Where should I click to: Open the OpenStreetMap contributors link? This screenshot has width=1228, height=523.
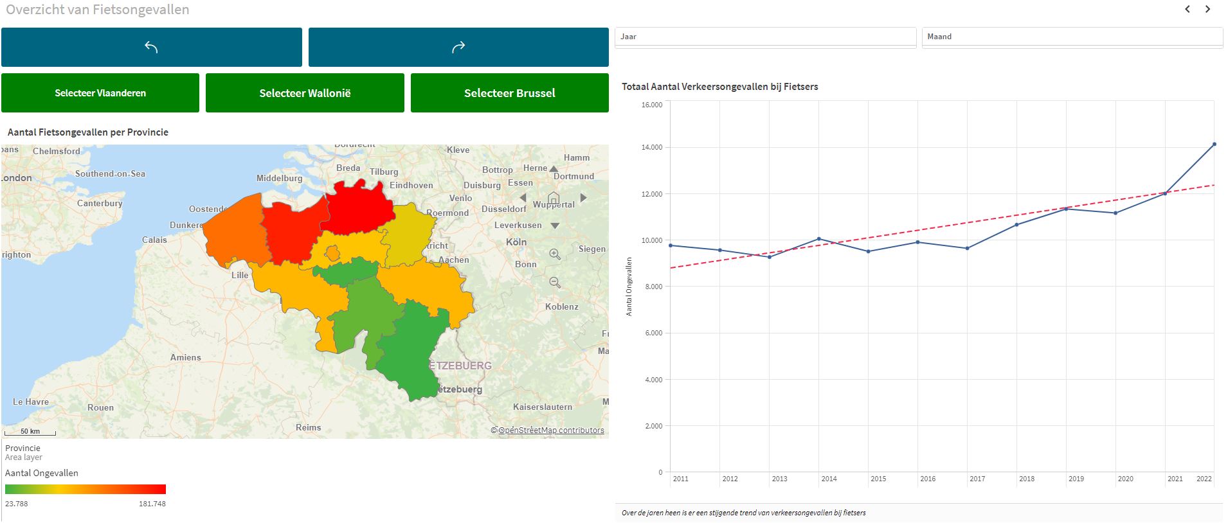point(551,430)
